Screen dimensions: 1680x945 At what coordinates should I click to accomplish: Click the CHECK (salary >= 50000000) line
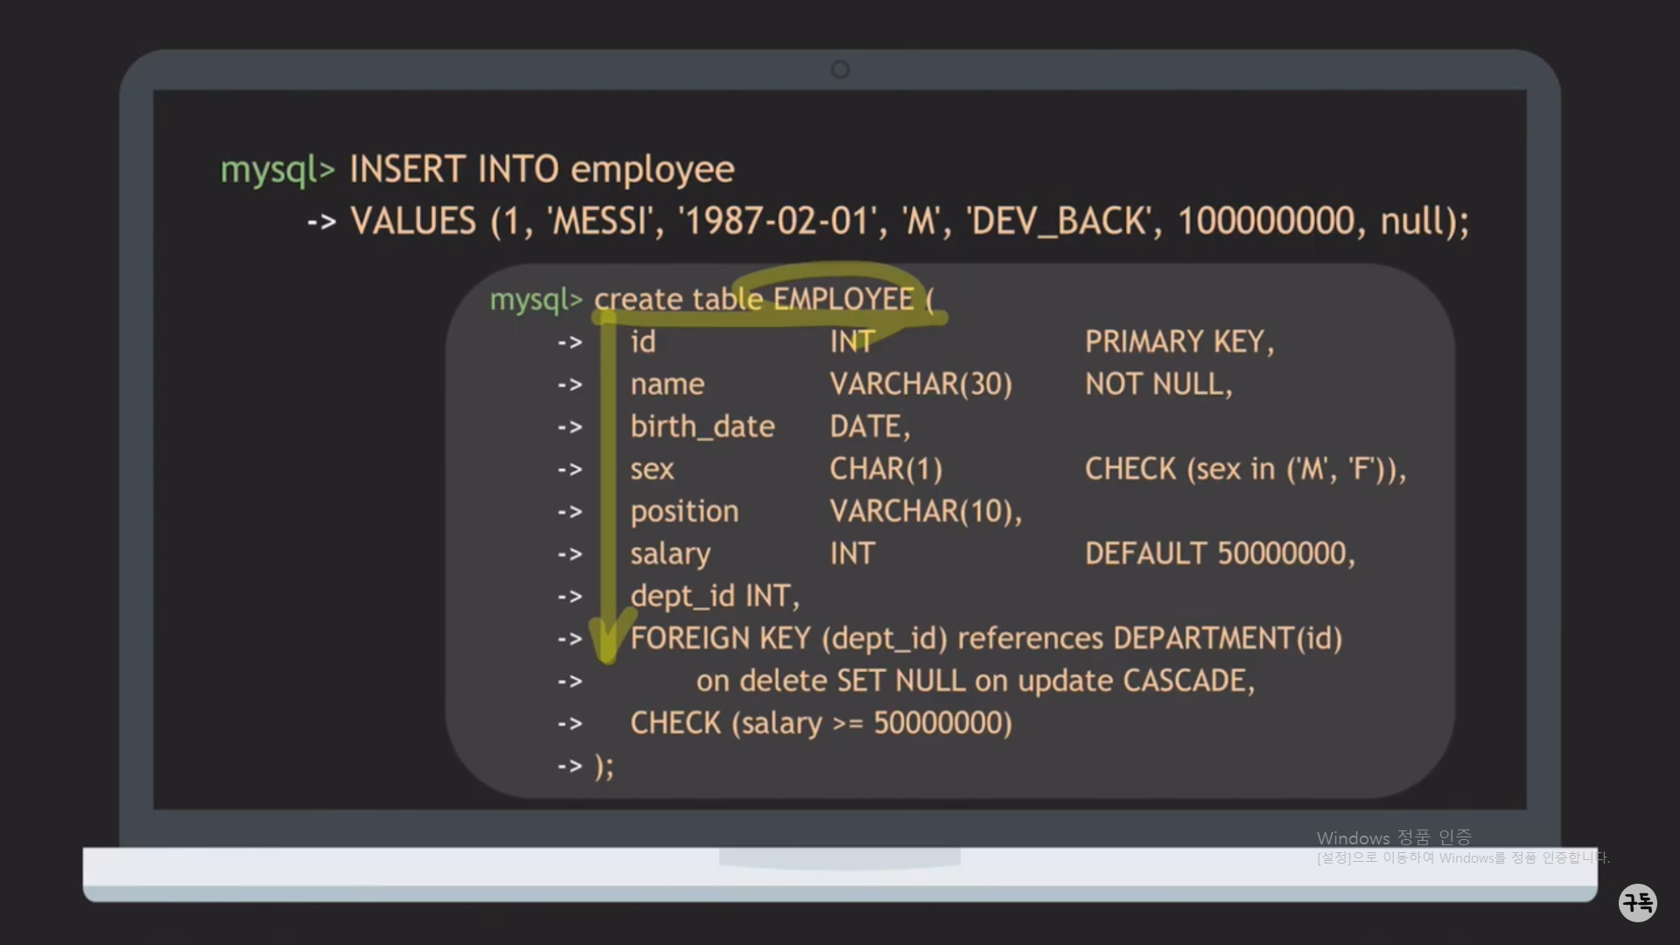click(821, 723)
